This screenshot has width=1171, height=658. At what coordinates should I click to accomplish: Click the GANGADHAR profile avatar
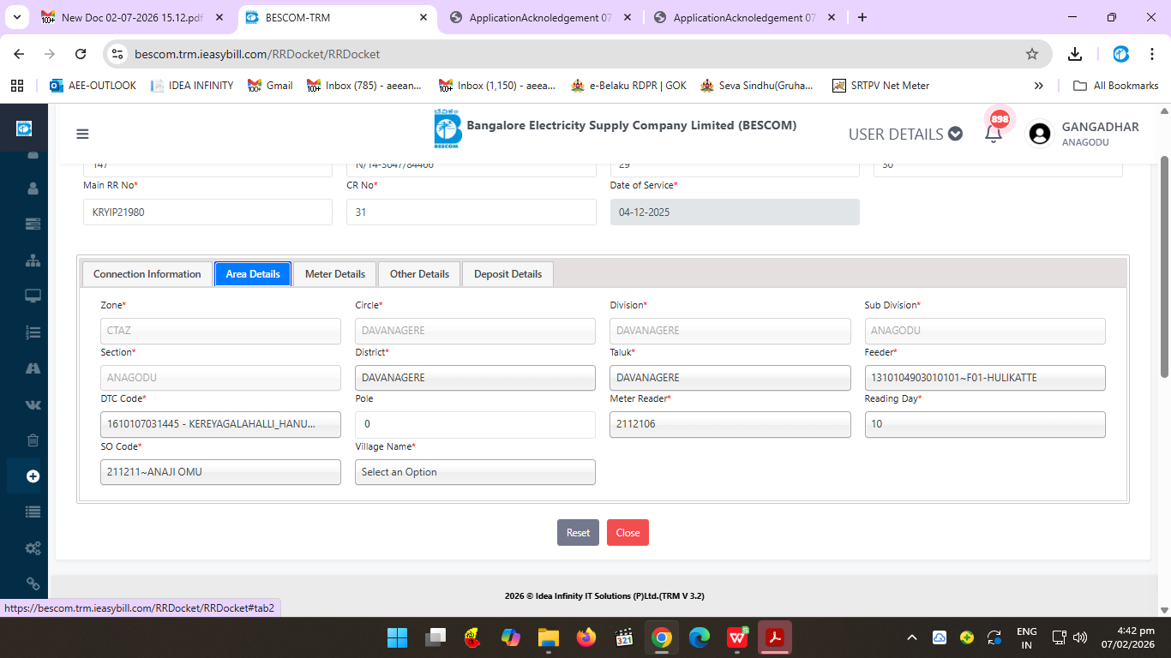coord(1040,134)
